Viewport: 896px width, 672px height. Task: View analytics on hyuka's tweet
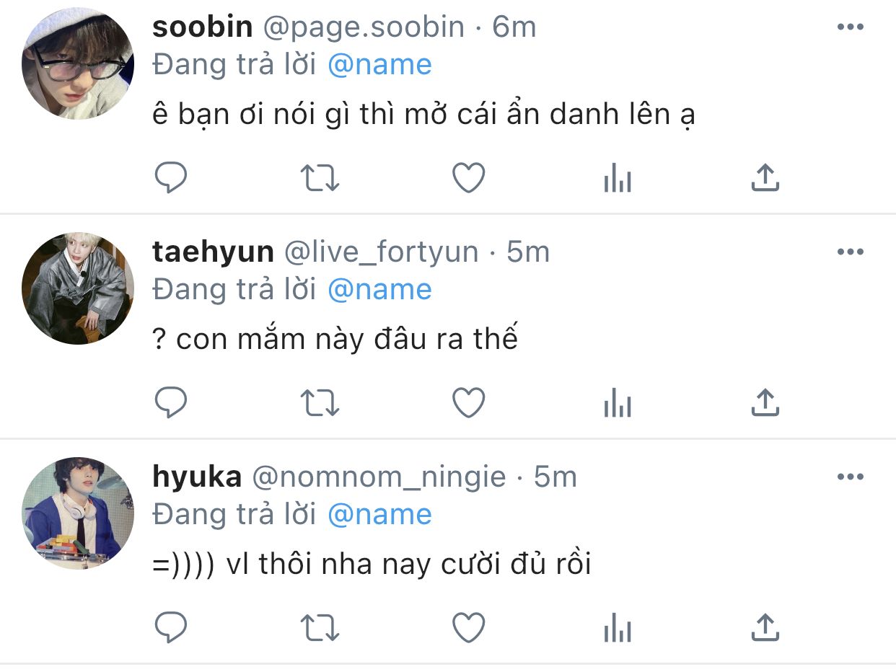pos(618,627)
